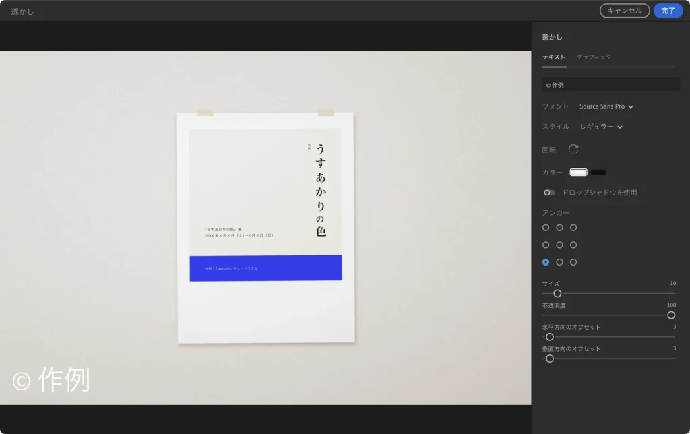Click the 水平方向のオフセット slider handle
The height and width of the screenshot is (434, 690).
click(550, 337)
